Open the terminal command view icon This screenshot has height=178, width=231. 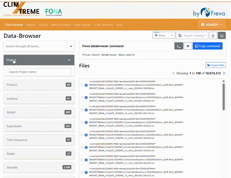[179, 46]
